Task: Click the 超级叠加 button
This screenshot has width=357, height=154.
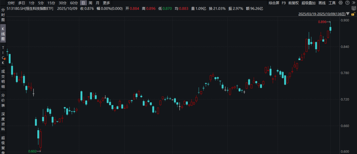Action: coord(308,3)
